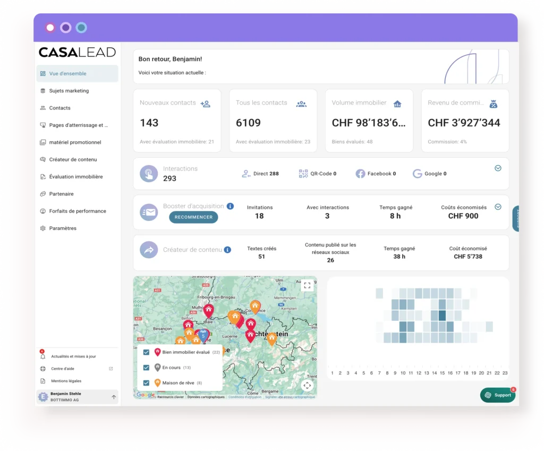The width and height of the screenshot is (544, 451).
Task: Click the all contacts group icon
Action: pos(301,104)
